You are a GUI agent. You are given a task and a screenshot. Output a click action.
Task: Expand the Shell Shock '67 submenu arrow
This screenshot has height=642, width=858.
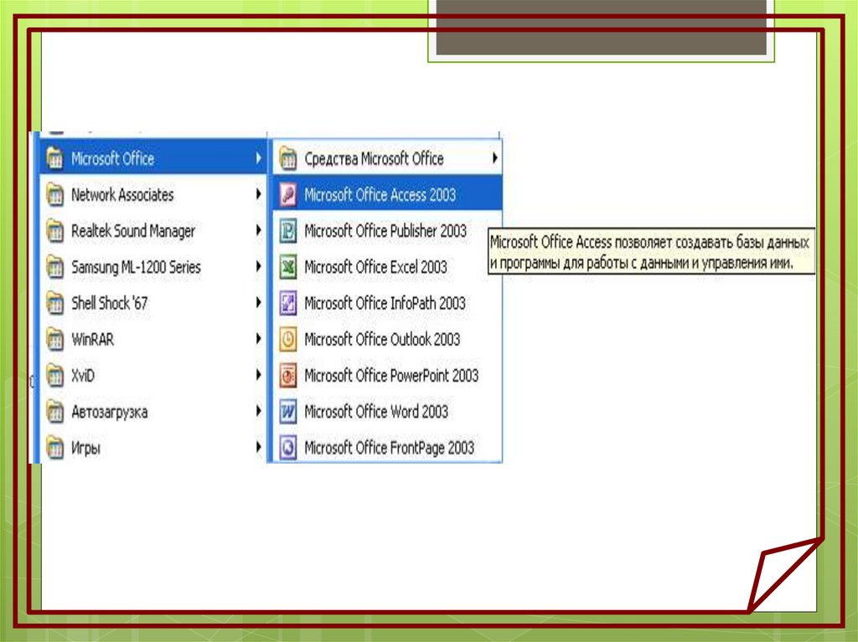(258, 302)
